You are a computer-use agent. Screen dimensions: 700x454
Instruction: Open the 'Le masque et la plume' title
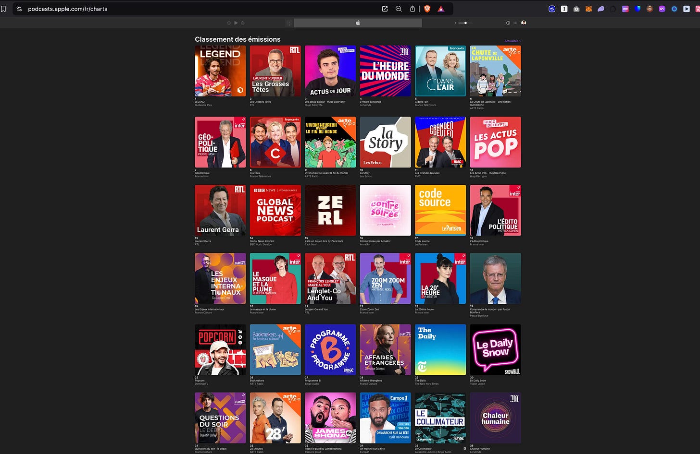tap(263, 309)
